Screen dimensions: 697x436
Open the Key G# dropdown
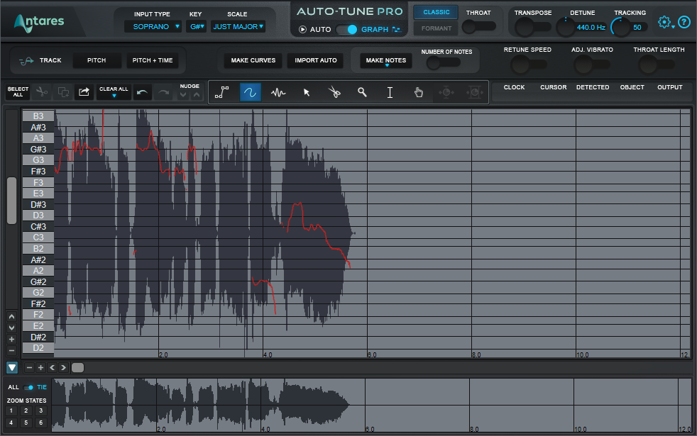tap(197, 27)
